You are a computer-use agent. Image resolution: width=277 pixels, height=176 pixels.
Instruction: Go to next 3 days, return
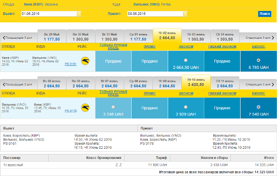(257, 84)
